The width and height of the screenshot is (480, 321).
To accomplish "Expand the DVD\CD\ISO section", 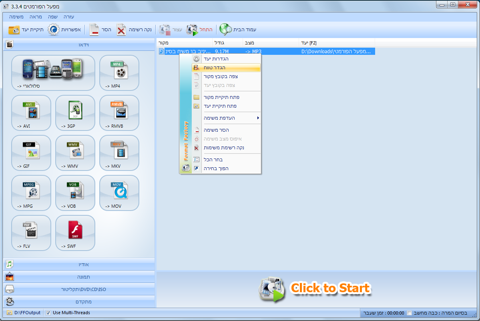I will [79, 289].
